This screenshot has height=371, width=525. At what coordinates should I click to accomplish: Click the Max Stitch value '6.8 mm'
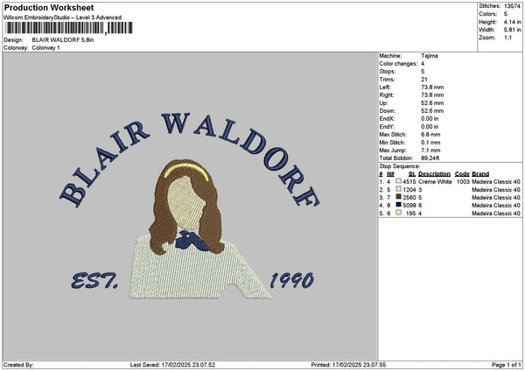pos(430,135)
